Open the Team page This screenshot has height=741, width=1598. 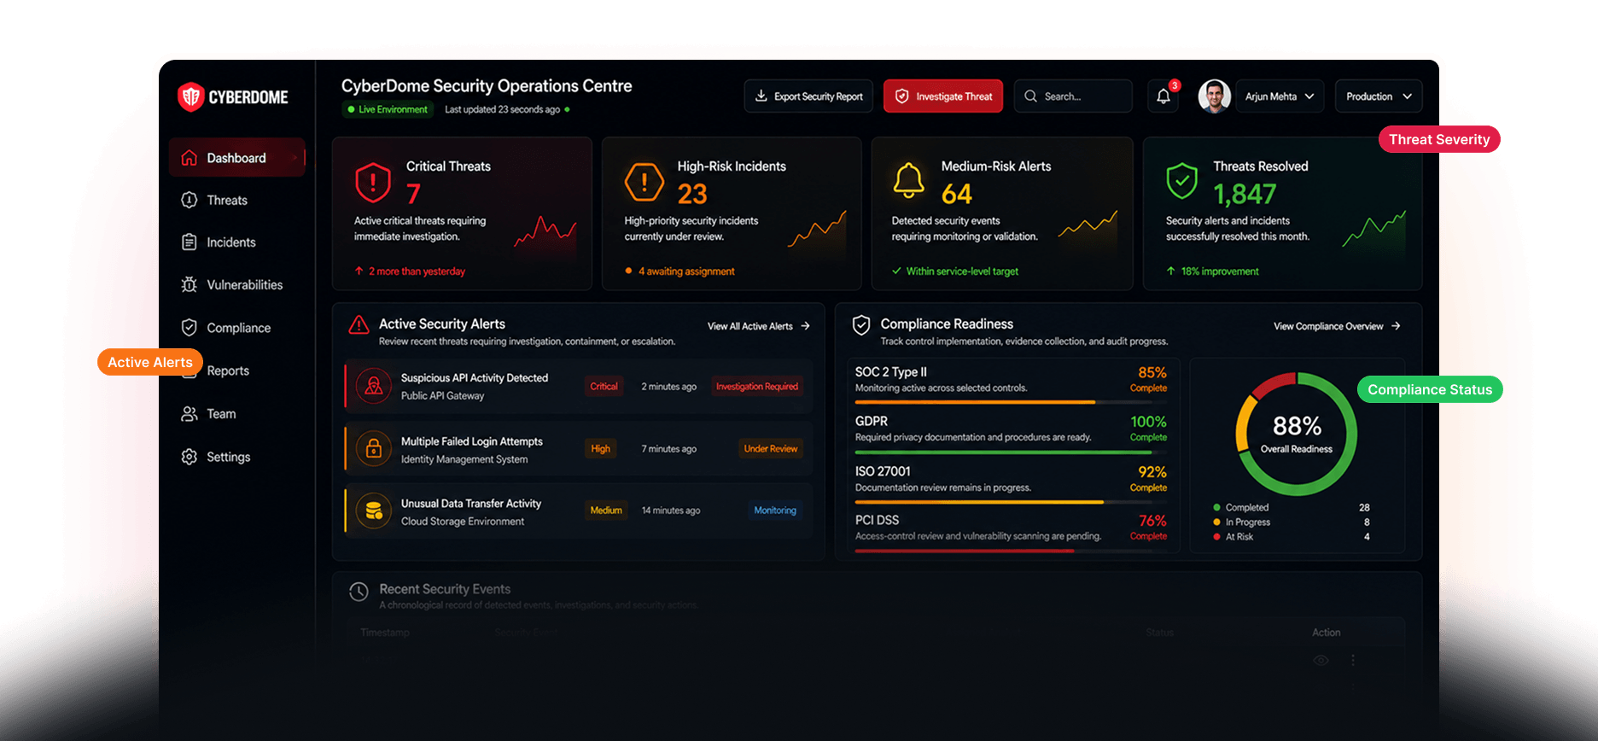click(221, 414)
